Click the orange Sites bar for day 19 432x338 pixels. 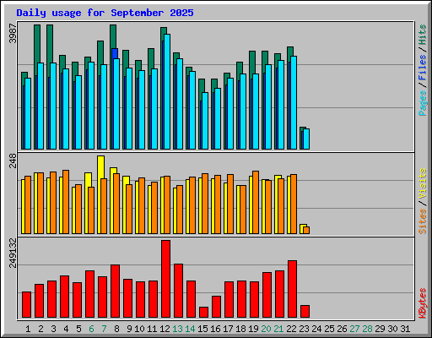(x=256, y=202)
